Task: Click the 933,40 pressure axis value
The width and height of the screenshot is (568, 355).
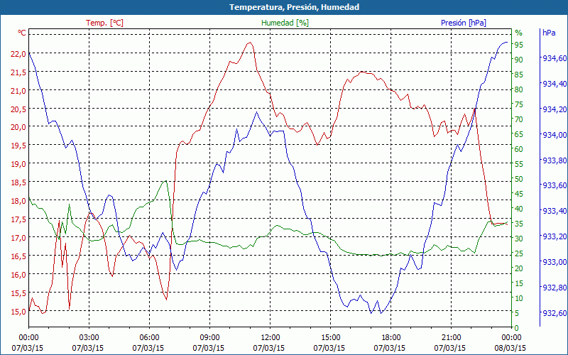Action: click(555, 211)
